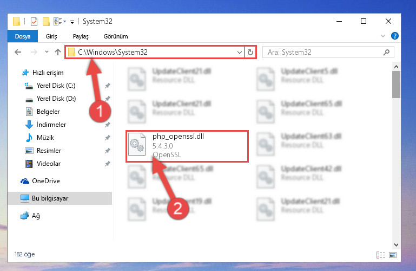The width and height of the screenshot is (416, 271).
Task: Go up one folder level arrow
Action: click(x=57, y=52)
